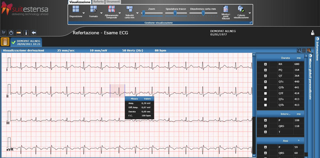Viewport: 320px width, 158px height.
Task: Uncheck the PQ measurement checkbox
Action: coord(265,70)
